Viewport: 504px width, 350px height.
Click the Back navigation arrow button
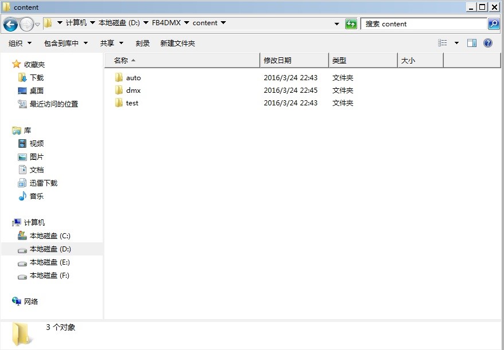(10, 24)
